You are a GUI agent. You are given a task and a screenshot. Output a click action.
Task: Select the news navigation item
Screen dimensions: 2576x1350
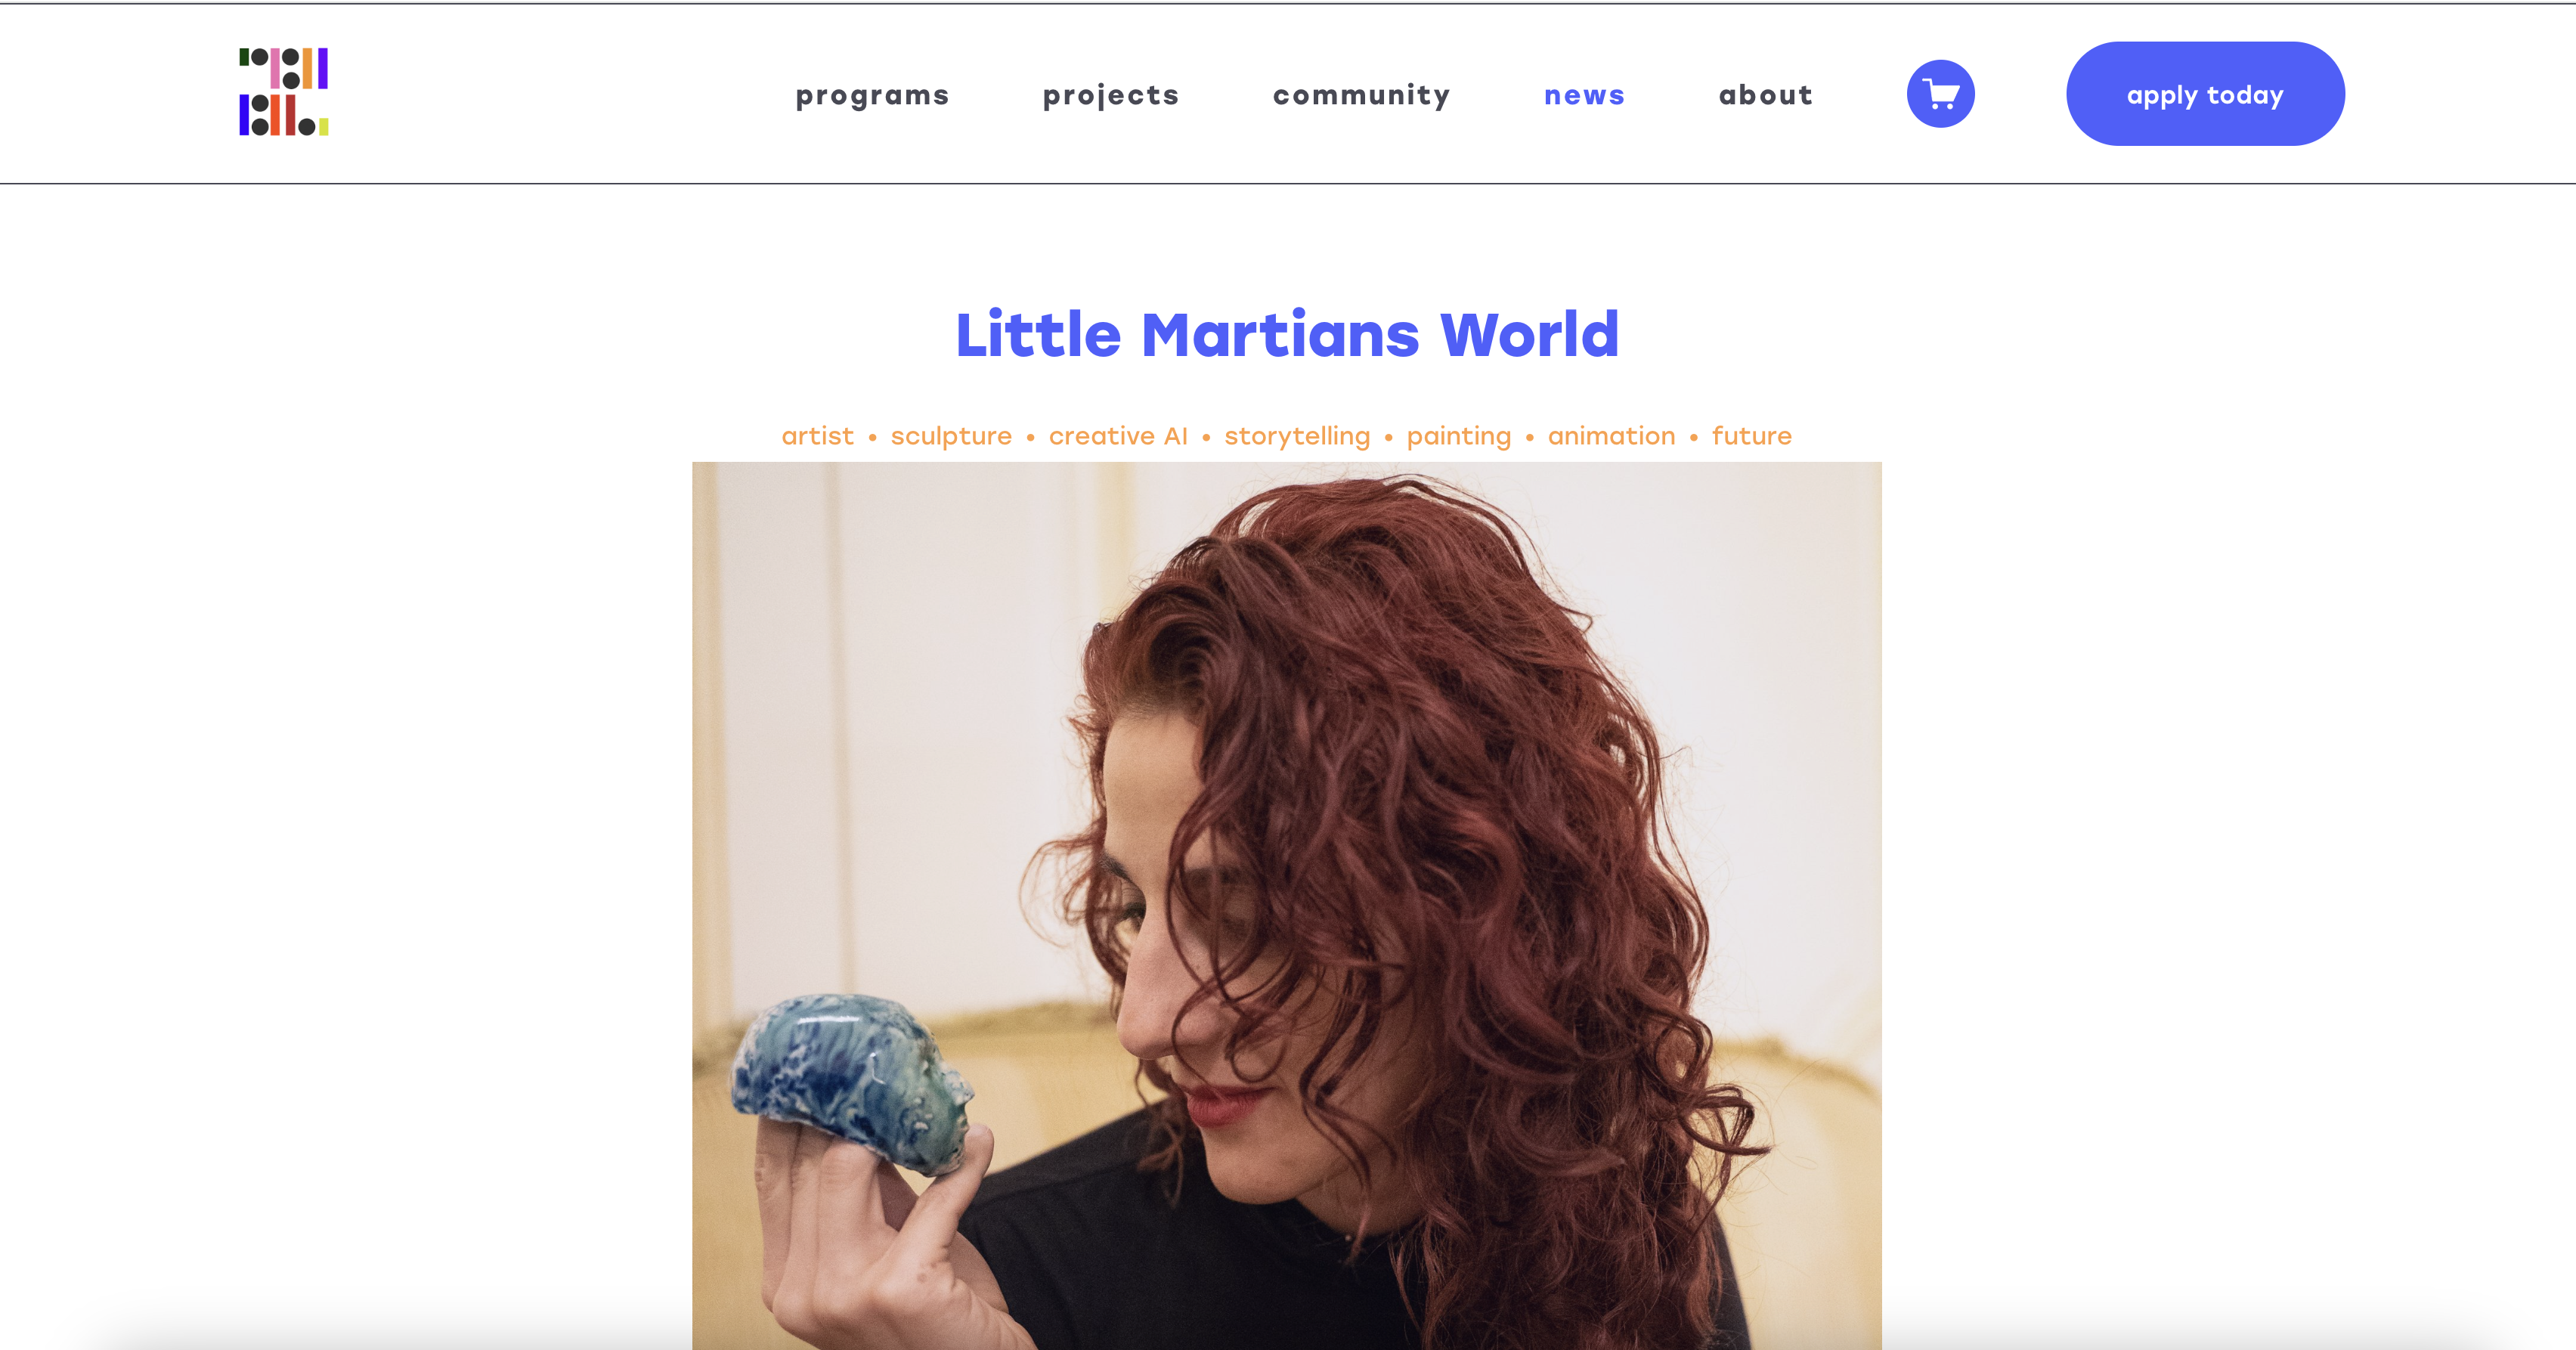tap(1584, 95)
